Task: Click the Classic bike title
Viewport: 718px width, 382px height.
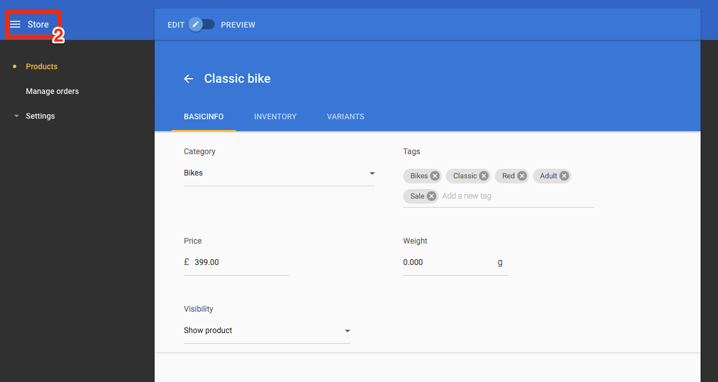Action: 237,79
